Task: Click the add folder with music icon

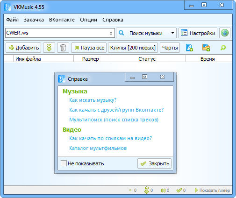Action: tap(206, 48)
